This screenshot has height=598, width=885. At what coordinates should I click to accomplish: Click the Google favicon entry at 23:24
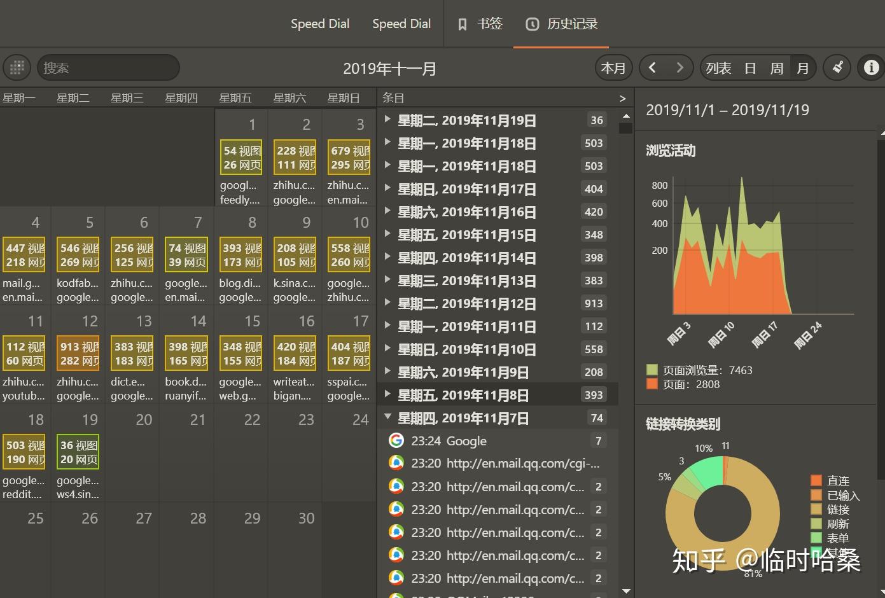(x=396, y=441)
